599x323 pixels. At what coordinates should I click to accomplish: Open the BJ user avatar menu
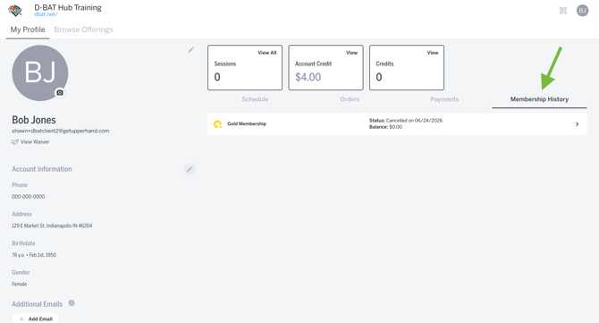point(582,11)
